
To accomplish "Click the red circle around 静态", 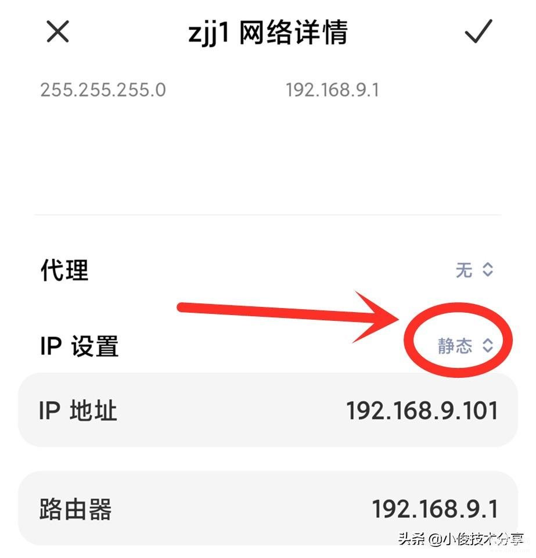I will pyautogui.click(x=458, y=340).
